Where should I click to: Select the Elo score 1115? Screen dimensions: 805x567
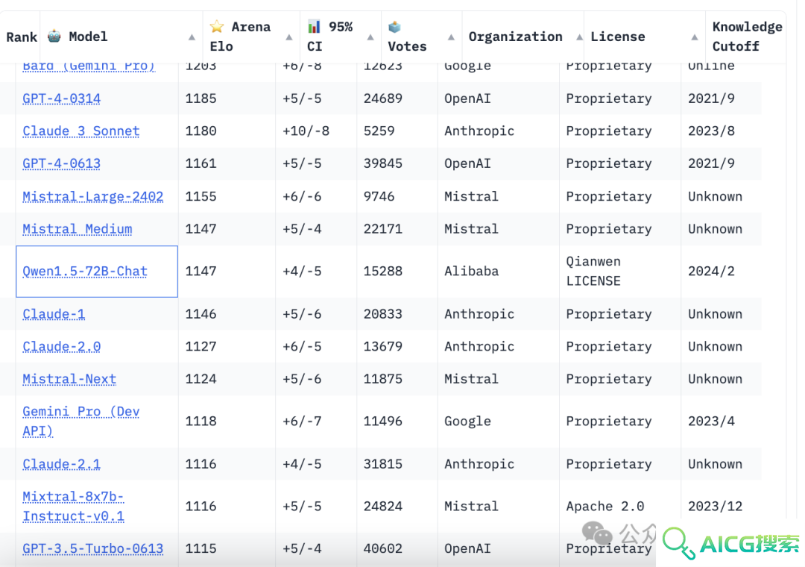[201, 548]
